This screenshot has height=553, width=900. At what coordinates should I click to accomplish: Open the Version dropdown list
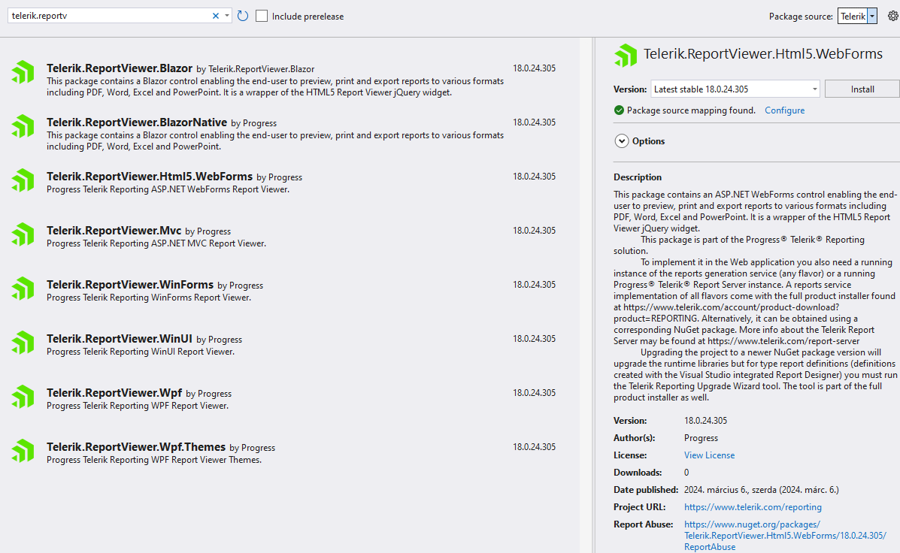pos(815,89)
